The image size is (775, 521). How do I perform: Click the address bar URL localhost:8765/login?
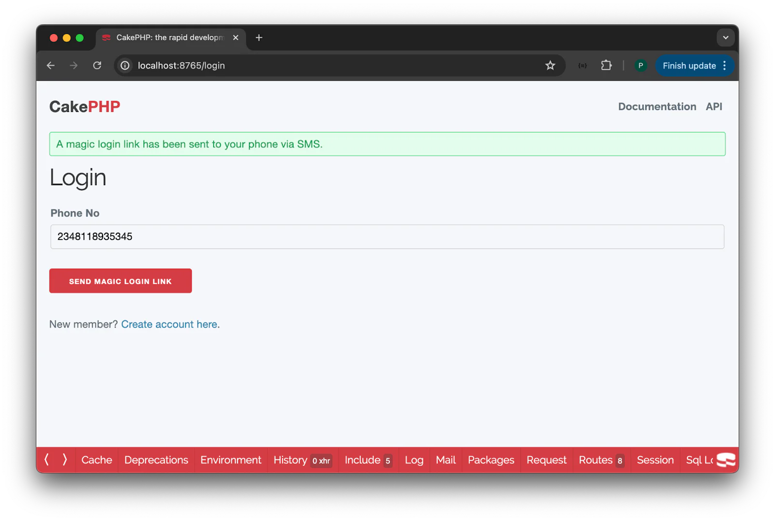click(x=181, y=65)
